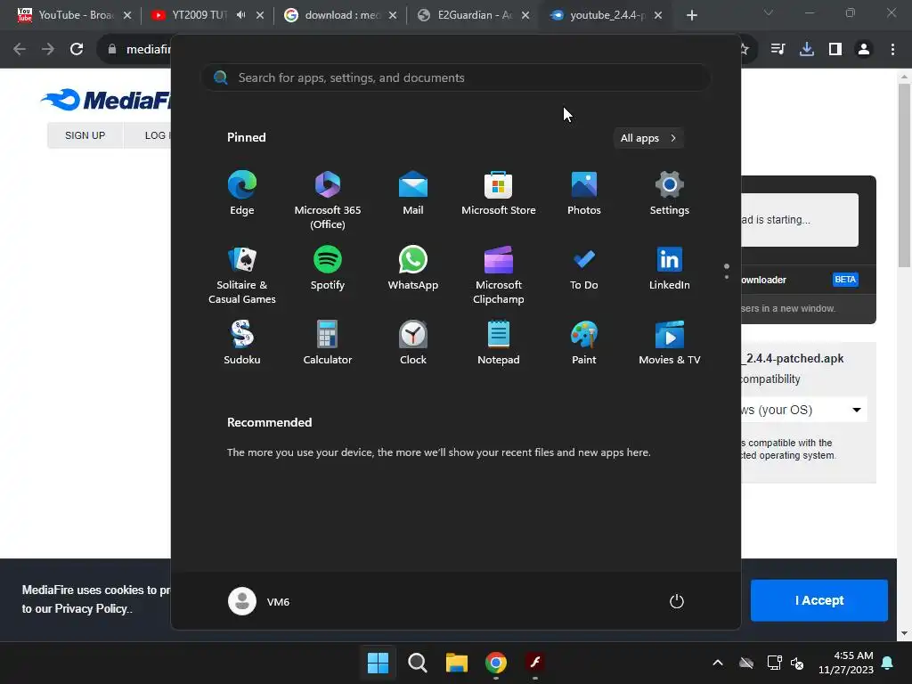This screenshot has width=912, height=684.
Task: Open taskbar Search
Action: [x=418, y=663]
